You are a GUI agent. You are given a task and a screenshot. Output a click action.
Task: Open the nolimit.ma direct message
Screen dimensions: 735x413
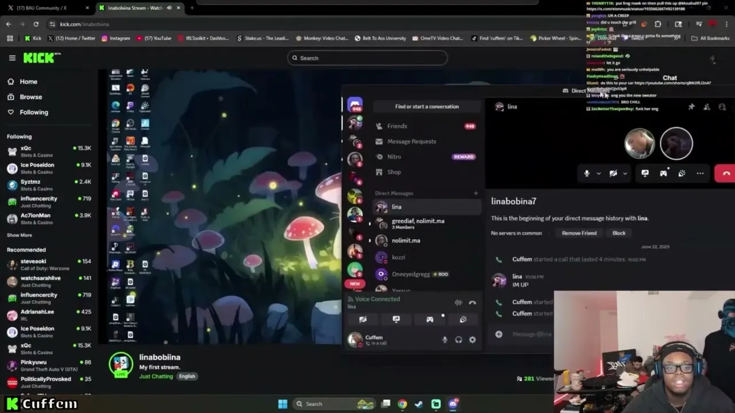[426, 241]
